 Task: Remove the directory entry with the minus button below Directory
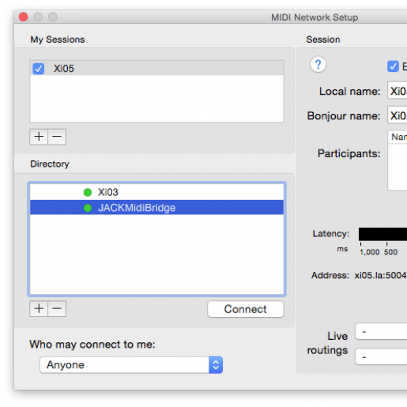57,308
